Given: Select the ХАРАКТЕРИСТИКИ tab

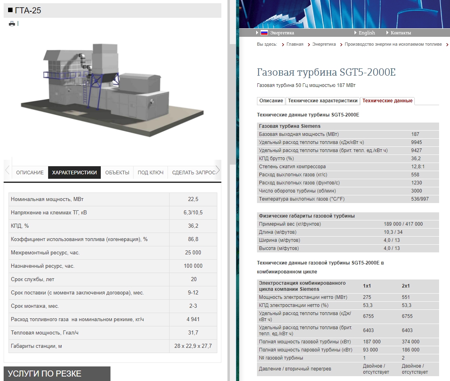Looking at the screenshot, I should tap(74, 172).
